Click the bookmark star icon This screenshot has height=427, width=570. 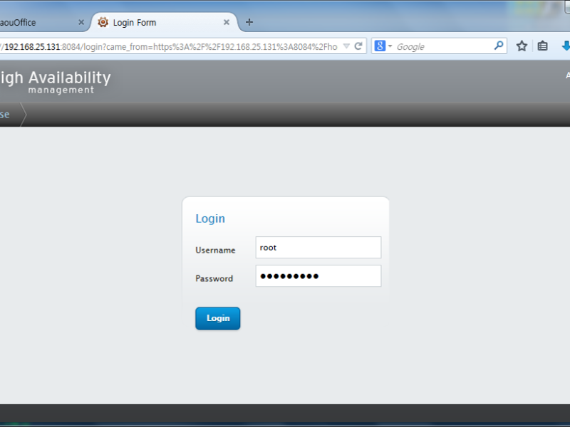[522, 46]
